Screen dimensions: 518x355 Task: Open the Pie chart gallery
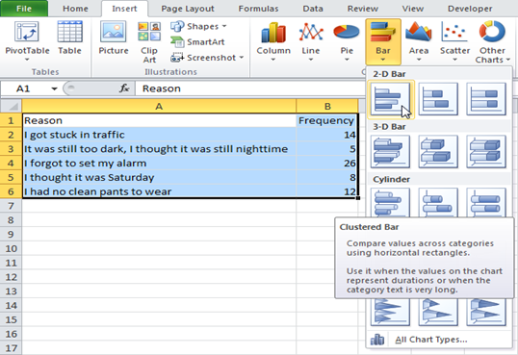tap(347, 41)
